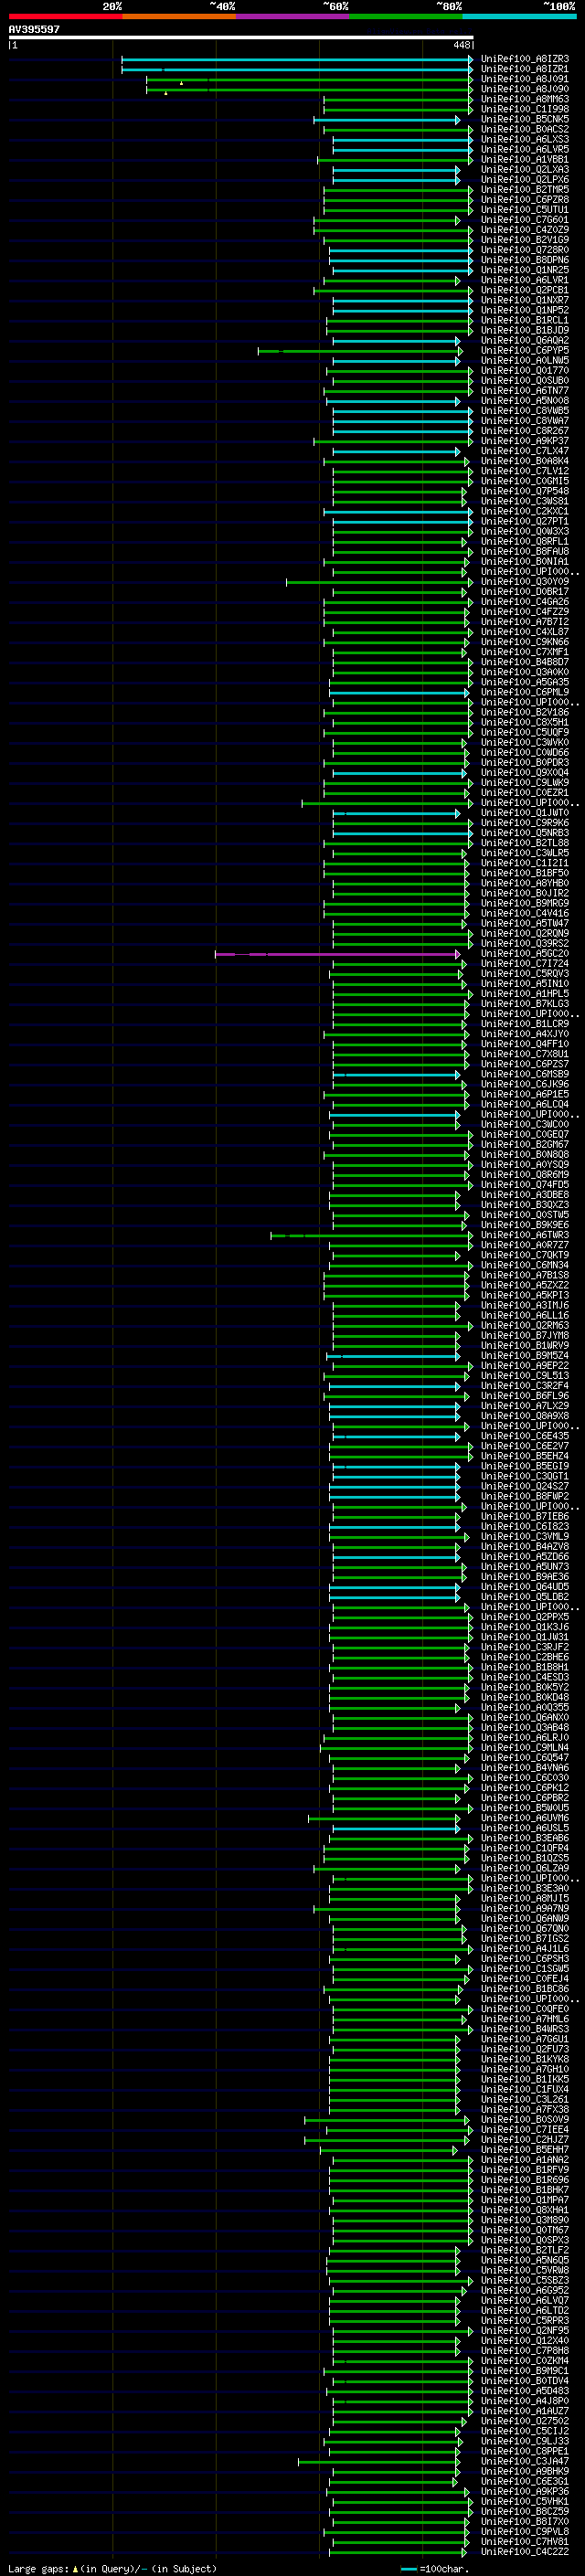Open hit UniRef100_A8IZR1
This screenshot has width=585, height=2576.
[525, 69]
